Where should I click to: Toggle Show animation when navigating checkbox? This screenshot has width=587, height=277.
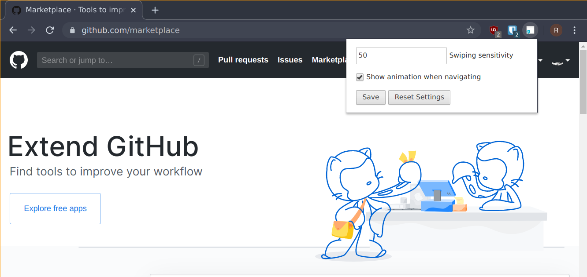coord(360,77)
